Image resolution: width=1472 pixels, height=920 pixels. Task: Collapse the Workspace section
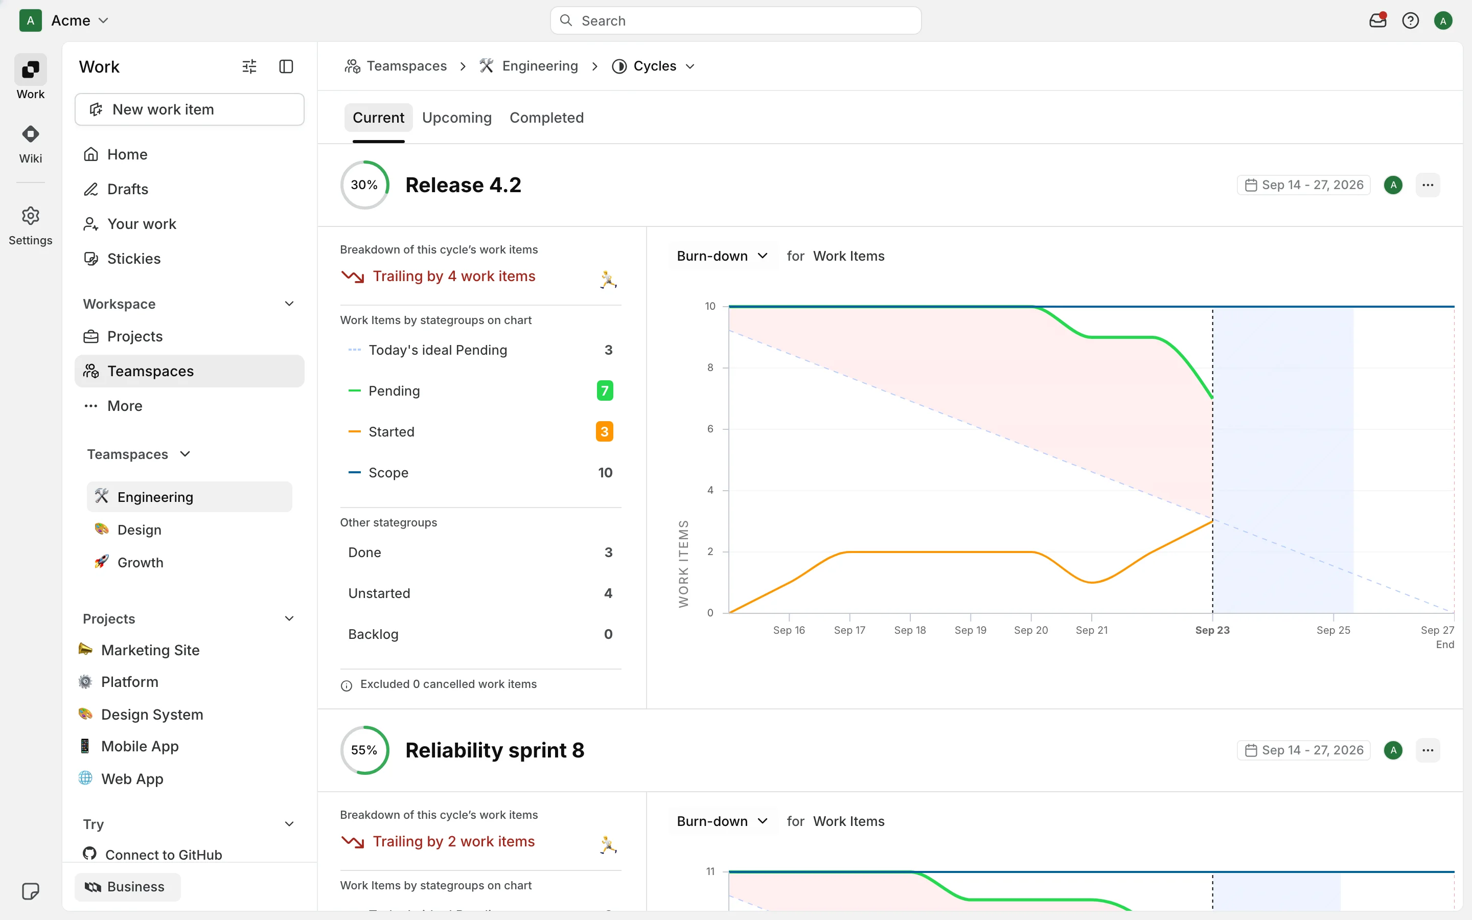(x=289, y=304)
